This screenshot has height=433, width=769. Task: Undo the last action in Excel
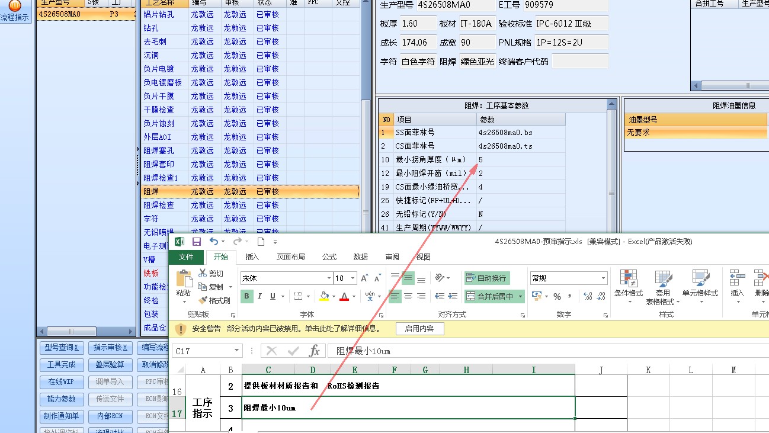tap(214, 241)
